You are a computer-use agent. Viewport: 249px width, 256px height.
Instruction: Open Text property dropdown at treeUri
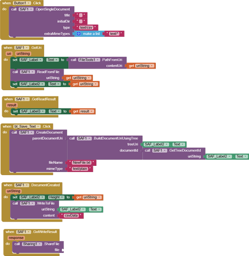tap(179, 144)
